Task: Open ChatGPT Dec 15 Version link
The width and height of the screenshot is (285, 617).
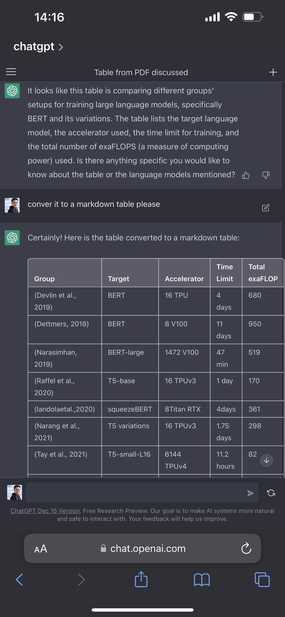Action: point(45,511)
